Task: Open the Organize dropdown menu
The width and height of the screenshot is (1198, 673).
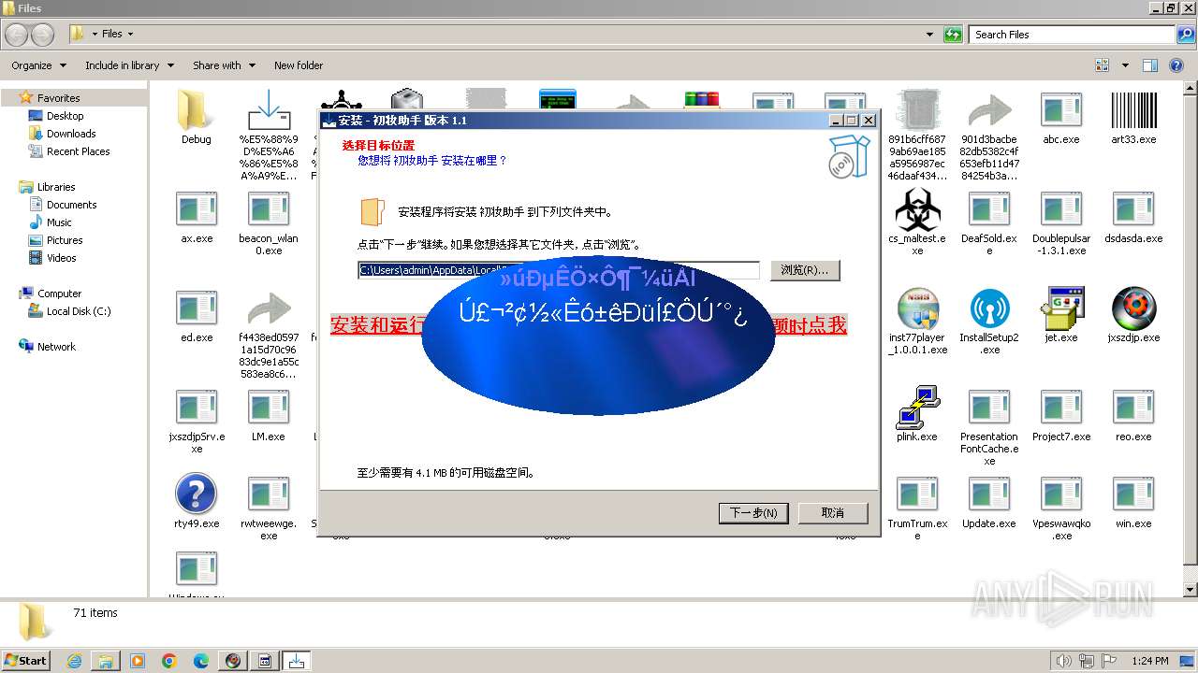Action: (39, 65)
